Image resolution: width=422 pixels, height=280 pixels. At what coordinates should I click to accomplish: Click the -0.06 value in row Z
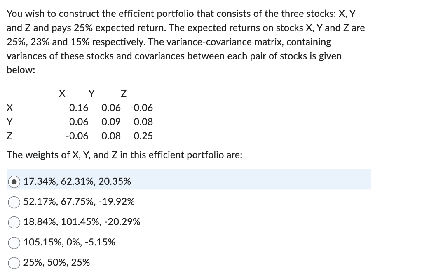coord(77,136)
